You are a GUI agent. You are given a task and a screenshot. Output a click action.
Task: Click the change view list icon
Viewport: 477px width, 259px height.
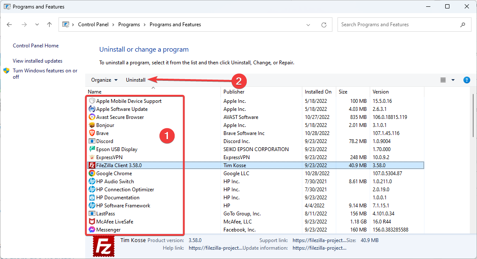pos(443,80)
